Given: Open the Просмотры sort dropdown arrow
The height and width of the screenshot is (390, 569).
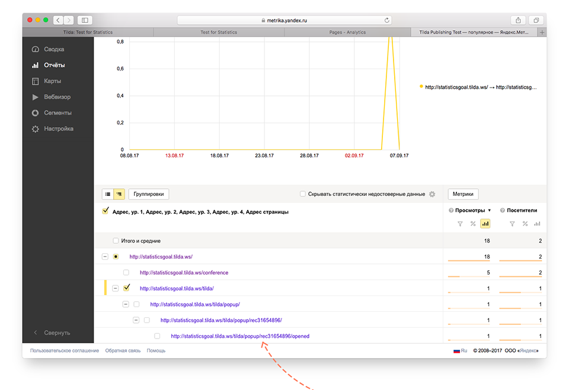Looking at the screenshot, I should pos(490,211).
